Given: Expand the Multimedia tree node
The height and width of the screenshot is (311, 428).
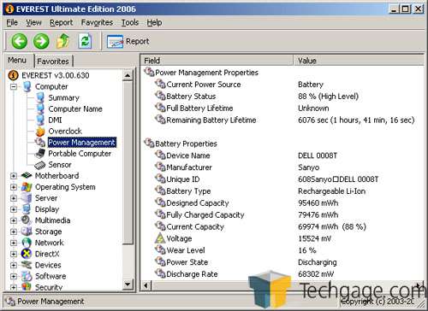Looking at the screenshot, I should (14, 220).
